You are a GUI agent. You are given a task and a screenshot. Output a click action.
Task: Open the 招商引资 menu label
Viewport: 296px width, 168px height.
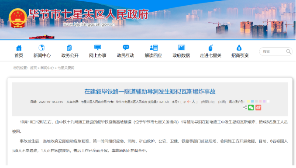[240, 55]
